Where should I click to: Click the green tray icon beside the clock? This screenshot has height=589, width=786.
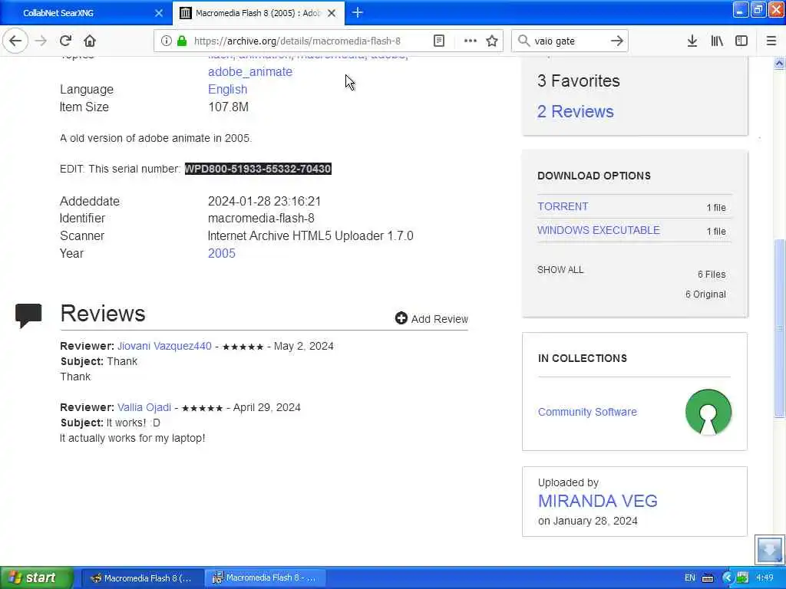tap(742, 578)
